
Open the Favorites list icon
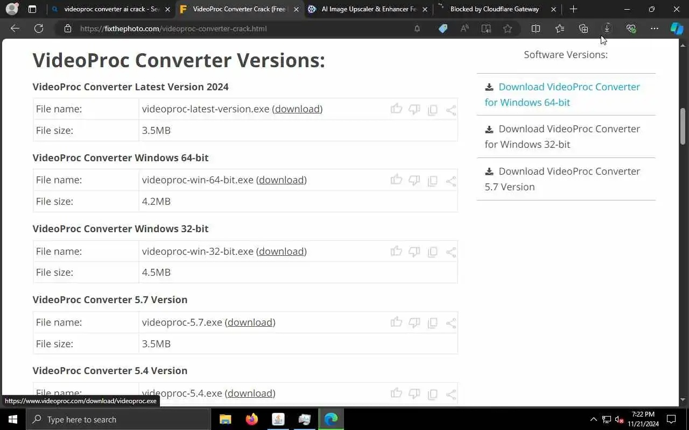coord(560,28)
